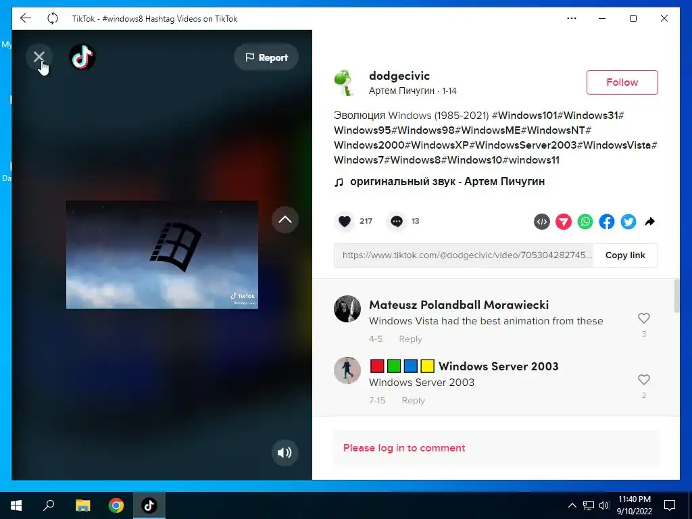Viewport: 692px width, 519px height.
Task: Reply to the Windows Server 2003 comment
Action: click(x=413, y=400)
